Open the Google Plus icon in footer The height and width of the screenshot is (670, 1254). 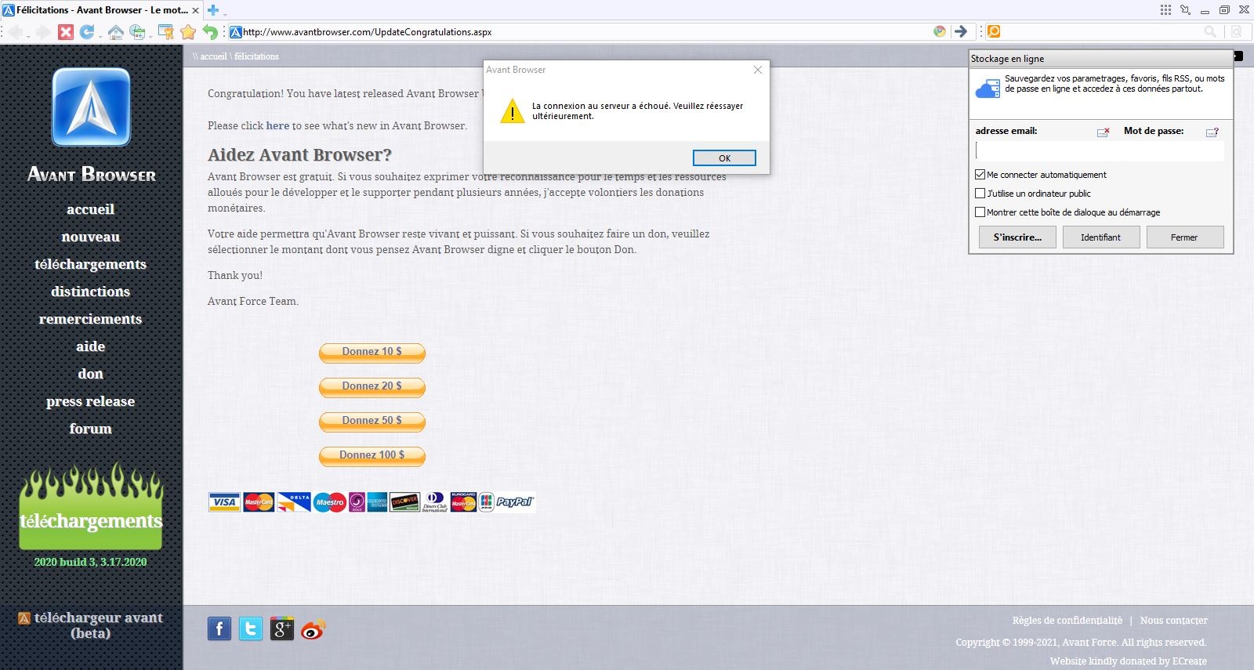[x=282, y=628]
